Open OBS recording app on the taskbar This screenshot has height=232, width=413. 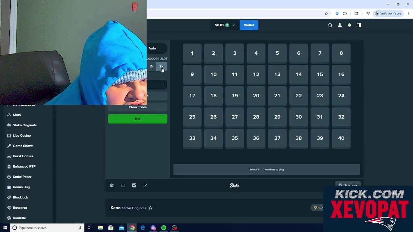pos(174,228)
